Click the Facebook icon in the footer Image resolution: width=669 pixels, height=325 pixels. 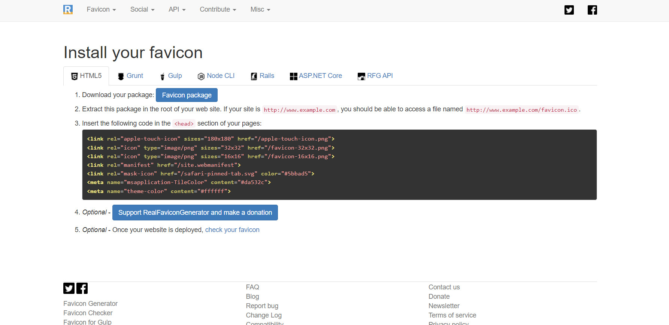coord(82,288)
